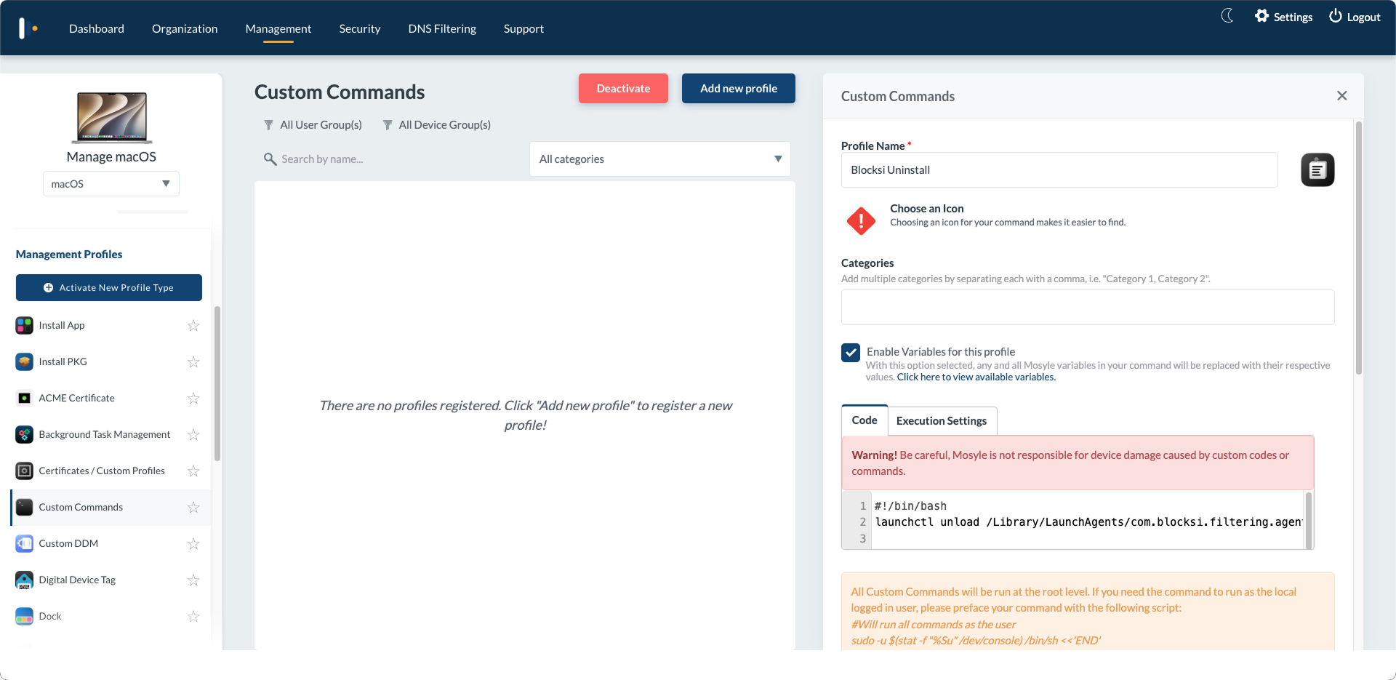Viewport: 1396px width, 680px height.
Task: Click the All User Group(s) filter label
Action: coord(321,125)
